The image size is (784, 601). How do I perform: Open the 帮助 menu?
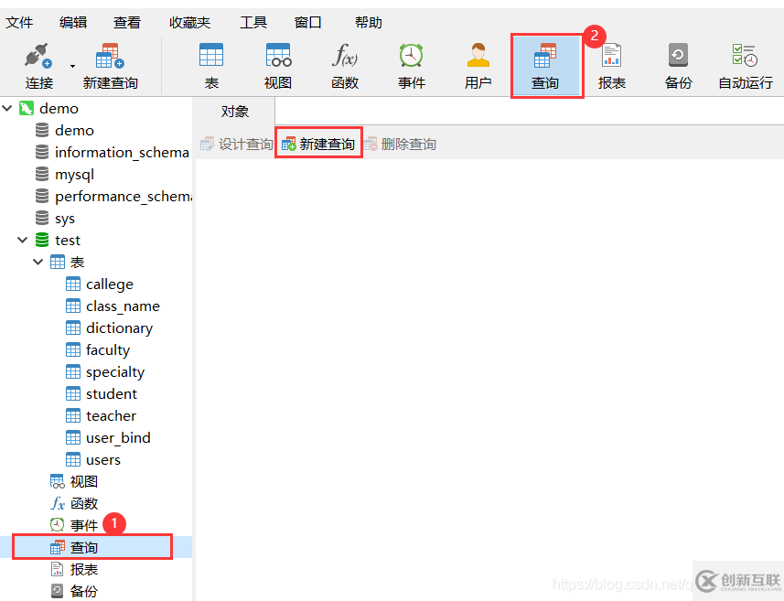(369, 23)
